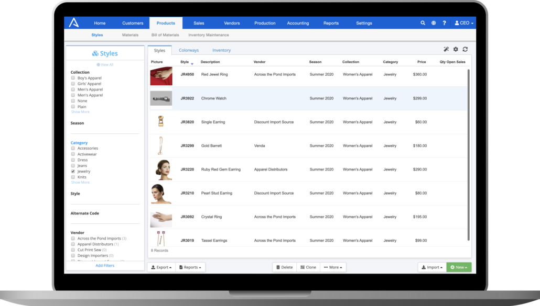Open the CEO user dropdown
Viewport: 540px width, 306px height.
[x=464, y=23]
